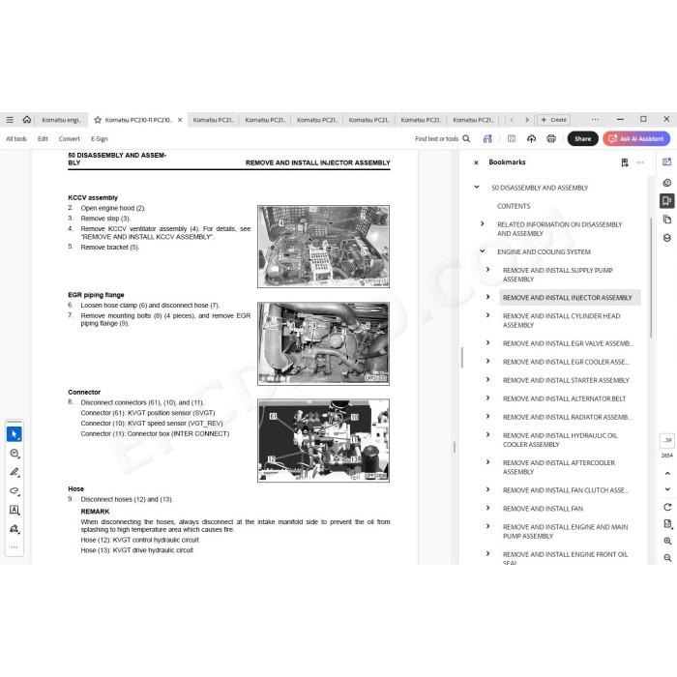The width and height of the screenshot is (677, 677).
Task: Select the Add comment tool
Action: 15,453
